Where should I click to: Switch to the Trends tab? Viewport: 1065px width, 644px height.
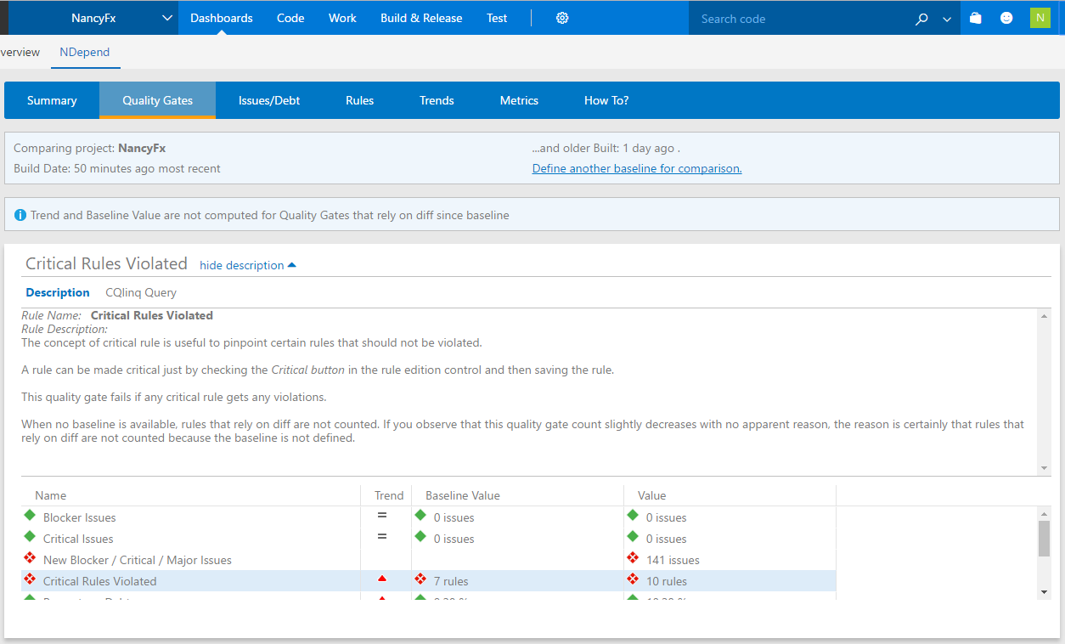(x=436, y=99)
